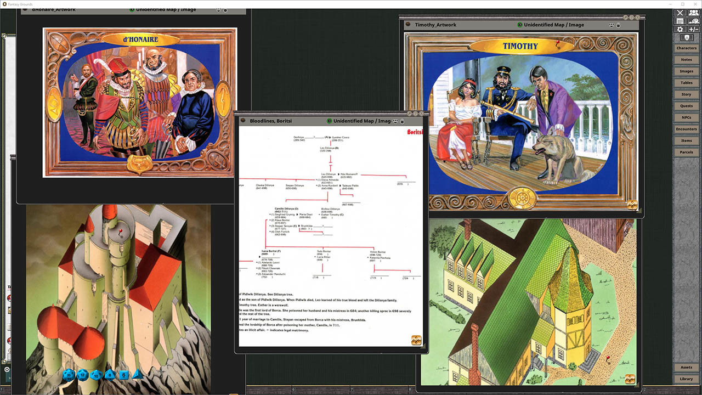
Task: Open the Options gear icon
Action: click(x=680, y=29)
